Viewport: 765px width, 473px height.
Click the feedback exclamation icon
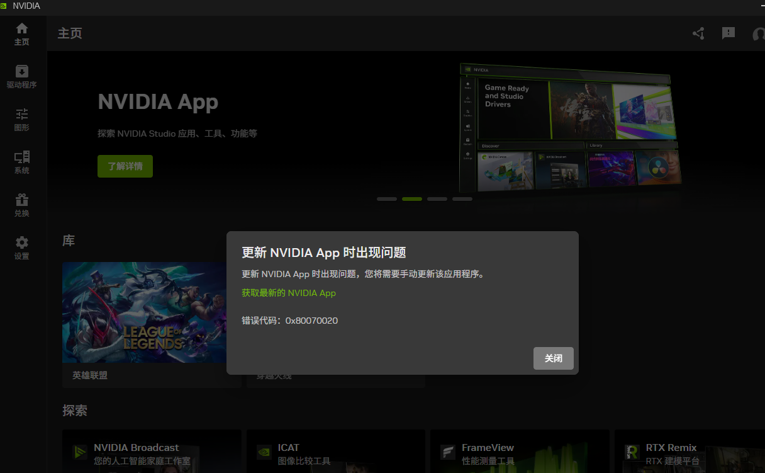point(729,33)
